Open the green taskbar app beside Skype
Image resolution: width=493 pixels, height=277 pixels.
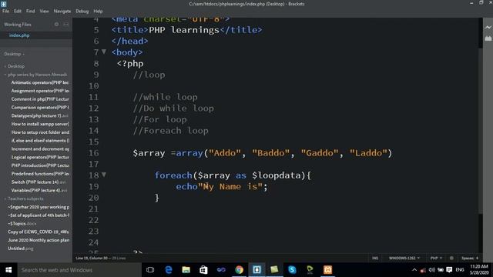[310, 270]
